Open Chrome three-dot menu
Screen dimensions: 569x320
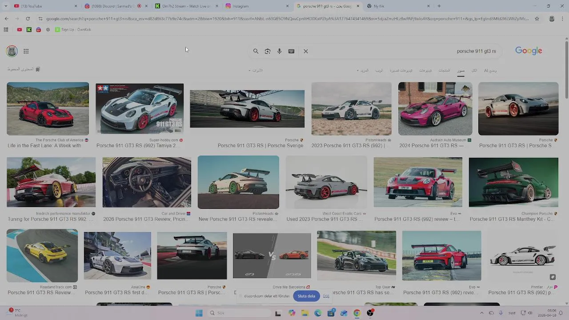coord(563,19)
